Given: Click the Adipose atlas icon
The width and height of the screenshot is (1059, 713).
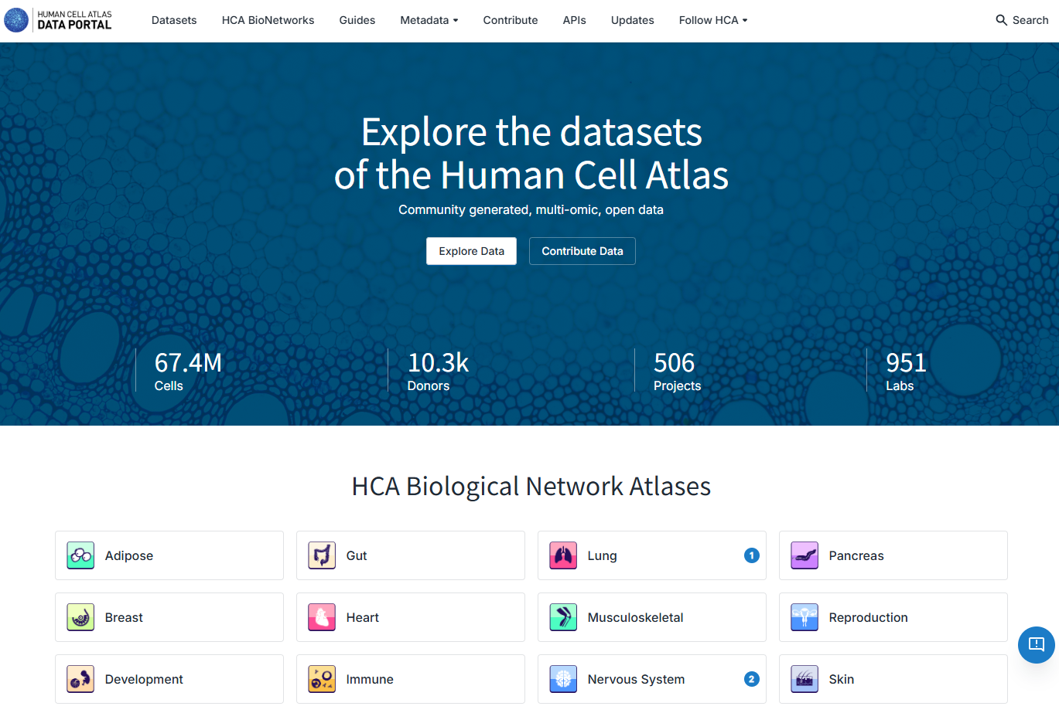Looking at the screenshot, I should point(80,555).
